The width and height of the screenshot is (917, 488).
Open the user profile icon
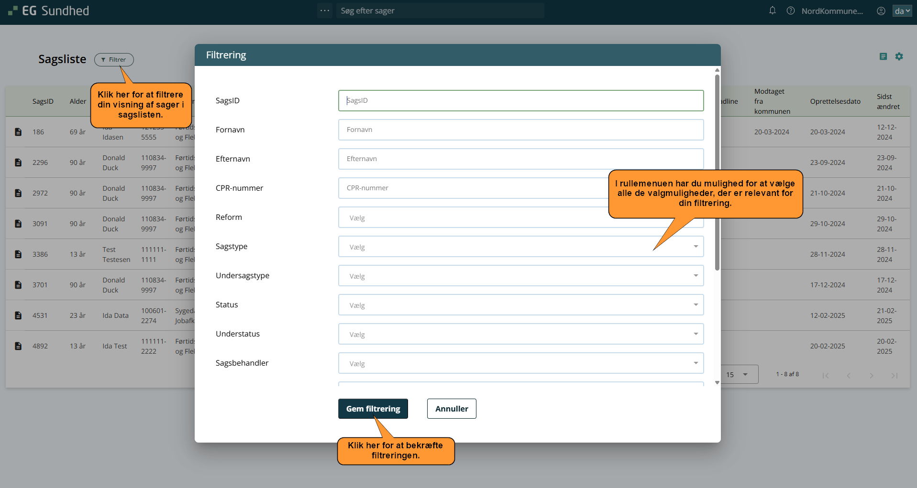click(881, 11)
